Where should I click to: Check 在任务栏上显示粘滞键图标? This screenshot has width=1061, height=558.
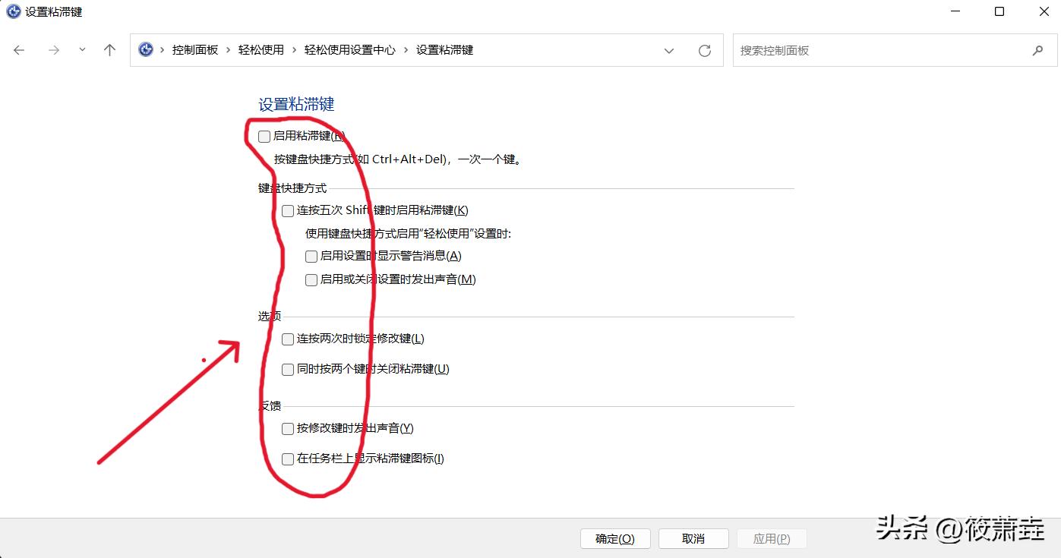click(287, 459)
